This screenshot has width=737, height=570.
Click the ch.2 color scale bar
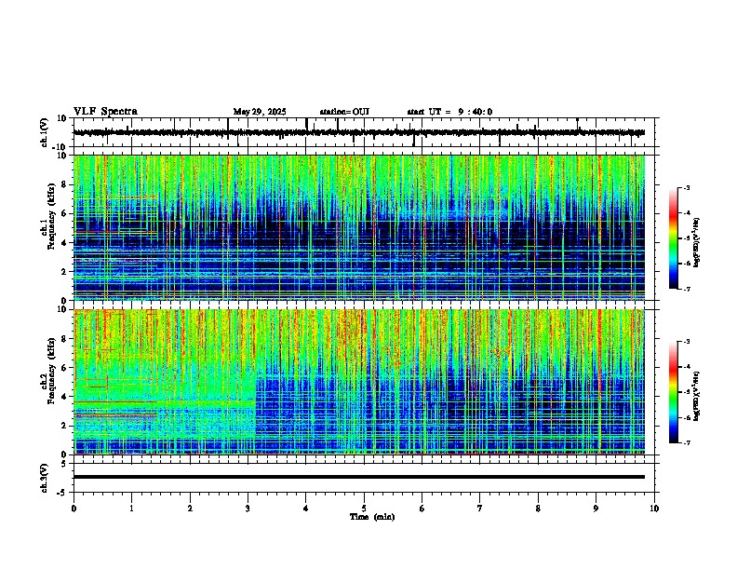[674, 392]
